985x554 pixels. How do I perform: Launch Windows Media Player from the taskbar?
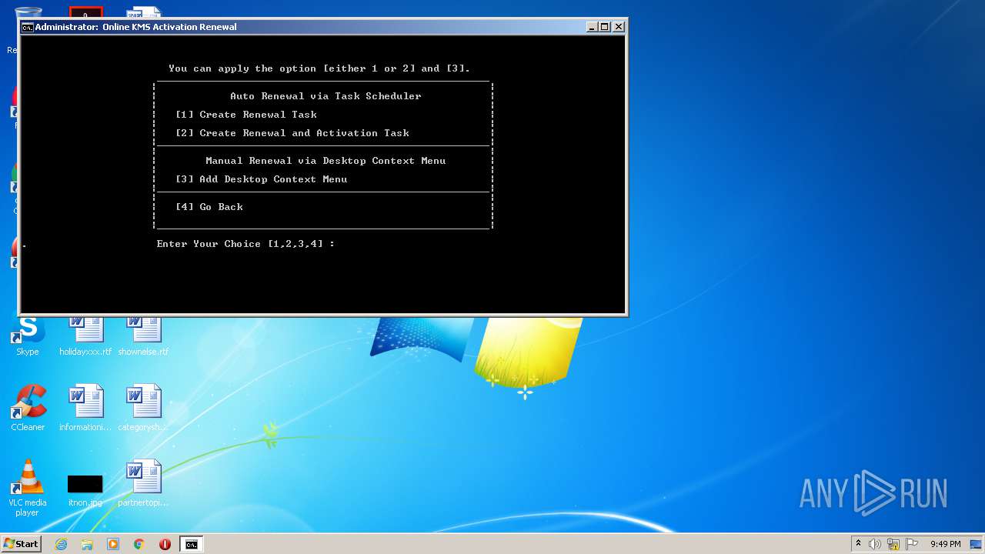coord(113,544)
